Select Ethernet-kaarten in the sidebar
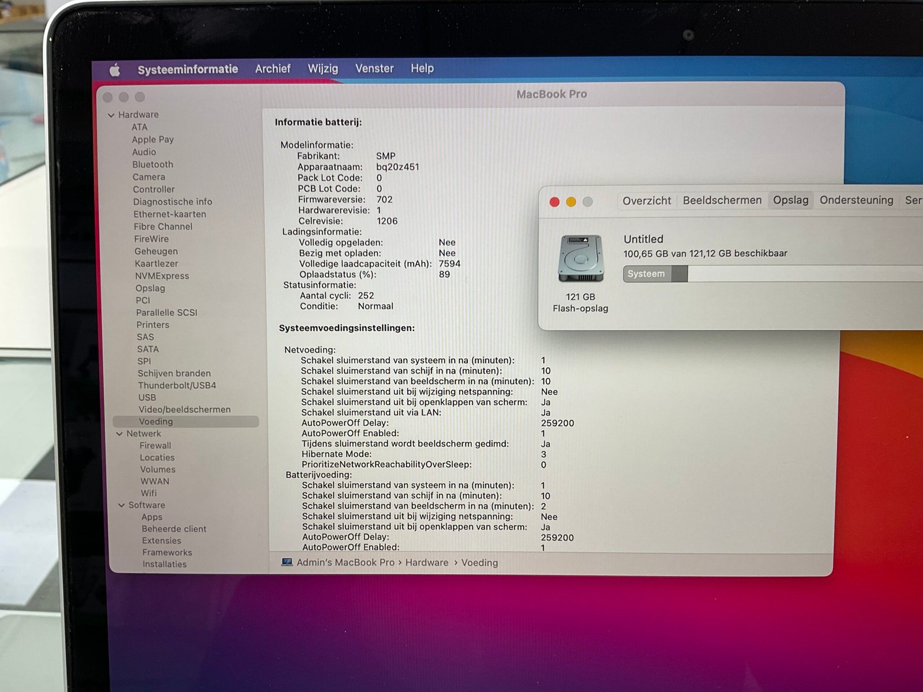Image resolution: width=923 pixels, height=692 pixels. coord(170,214)
